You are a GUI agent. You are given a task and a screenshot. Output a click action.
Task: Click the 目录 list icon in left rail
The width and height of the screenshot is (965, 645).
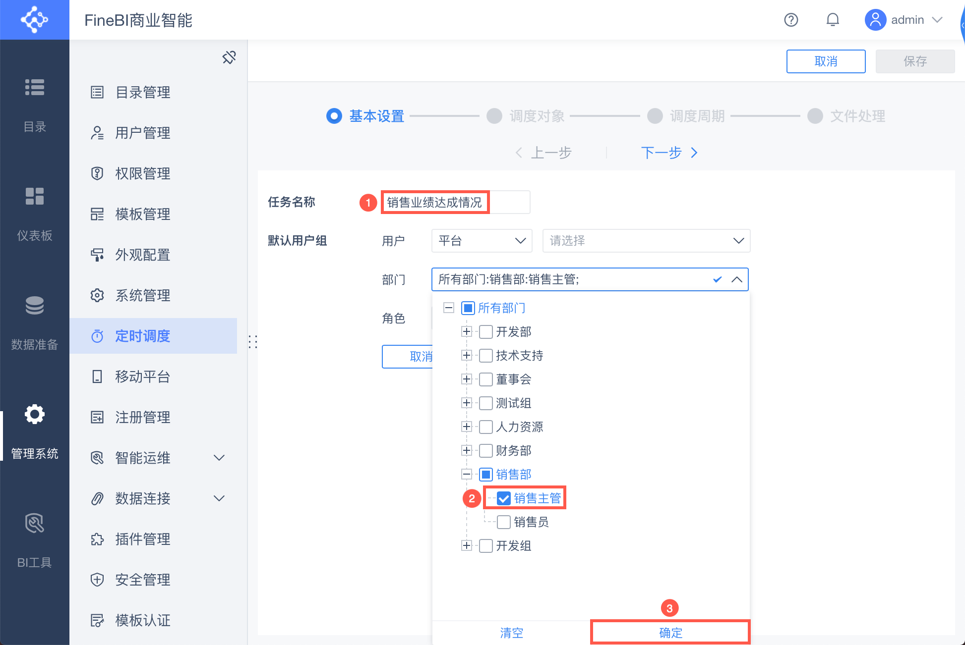(34, 88)
